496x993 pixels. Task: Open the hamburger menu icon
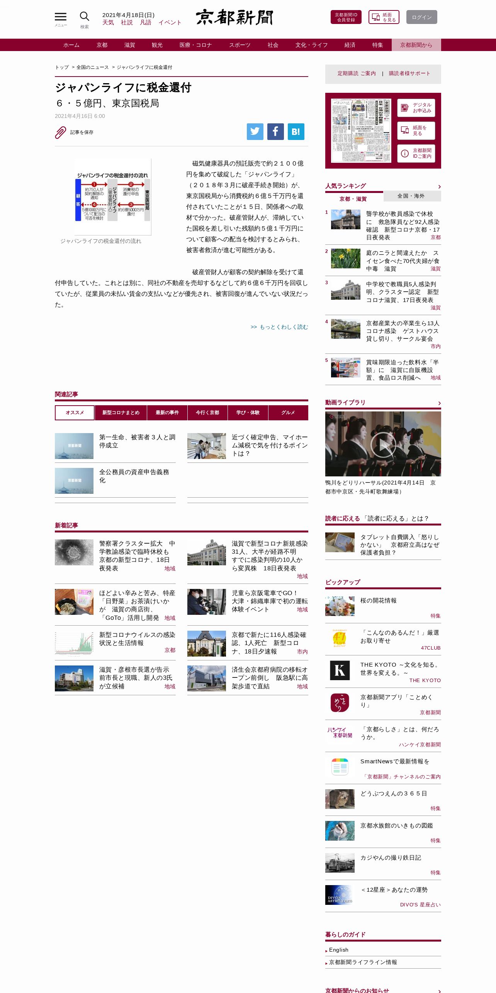(x=61, y=17)
